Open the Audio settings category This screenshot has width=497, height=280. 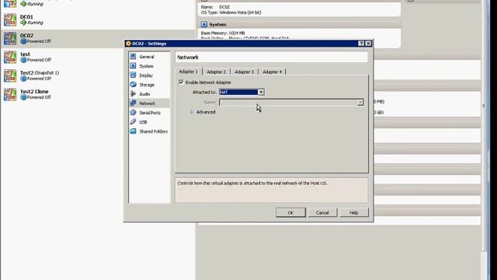tap(144, 94)
